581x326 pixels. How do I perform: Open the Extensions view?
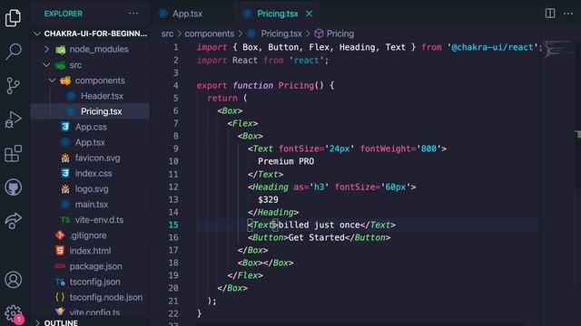tap(13, 153)
